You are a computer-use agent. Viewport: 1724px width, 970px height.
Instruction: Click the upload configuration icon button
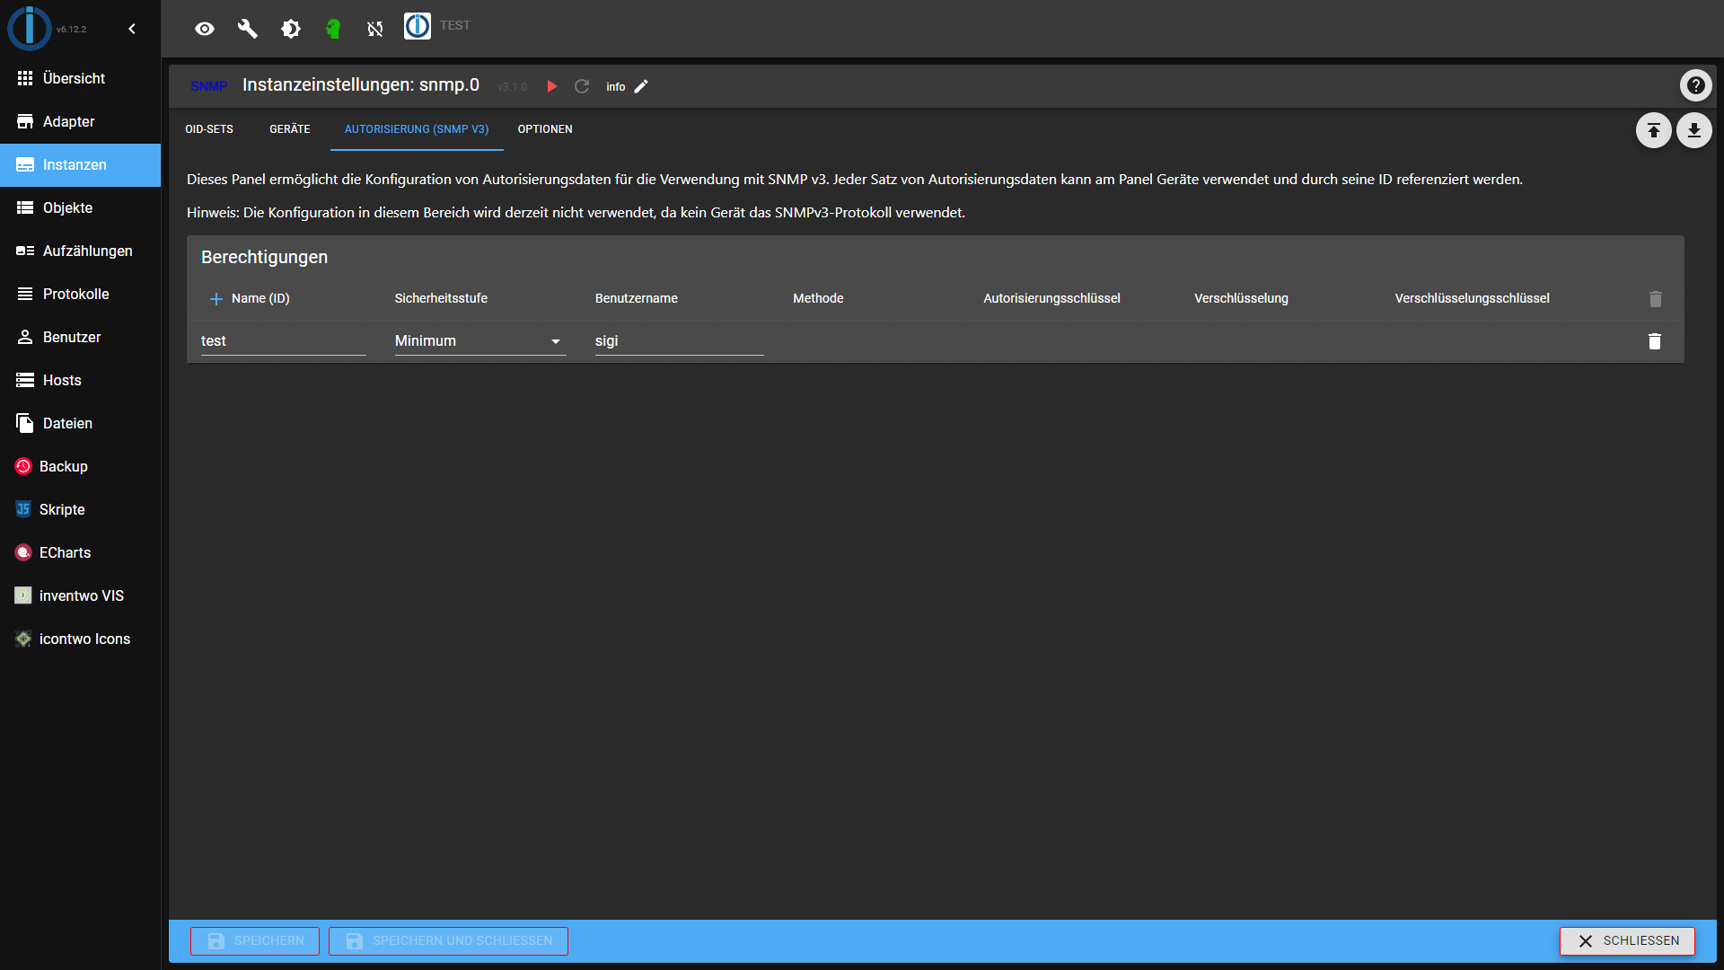pyautogui.click(x=1653, y=130)
